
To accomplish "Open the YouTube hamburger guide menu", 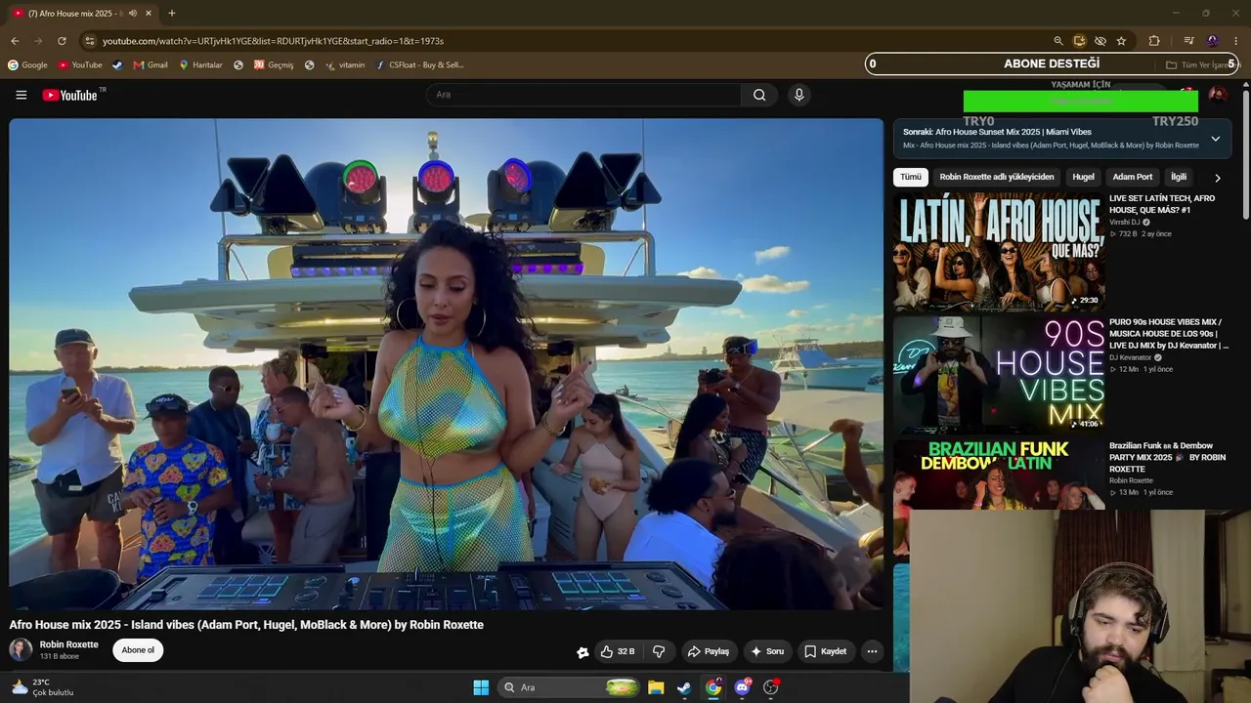I will click(21, 95).
